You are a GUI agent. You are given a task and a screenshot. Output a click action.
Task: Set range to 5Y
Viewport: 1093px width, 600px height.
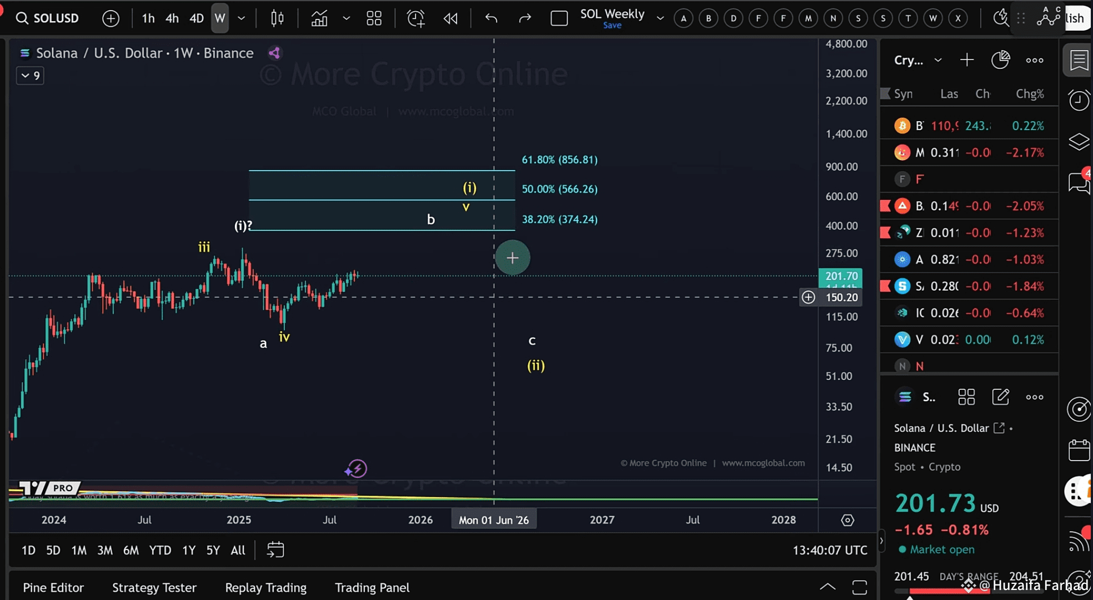pyautogui.click(x=213, y=550)
